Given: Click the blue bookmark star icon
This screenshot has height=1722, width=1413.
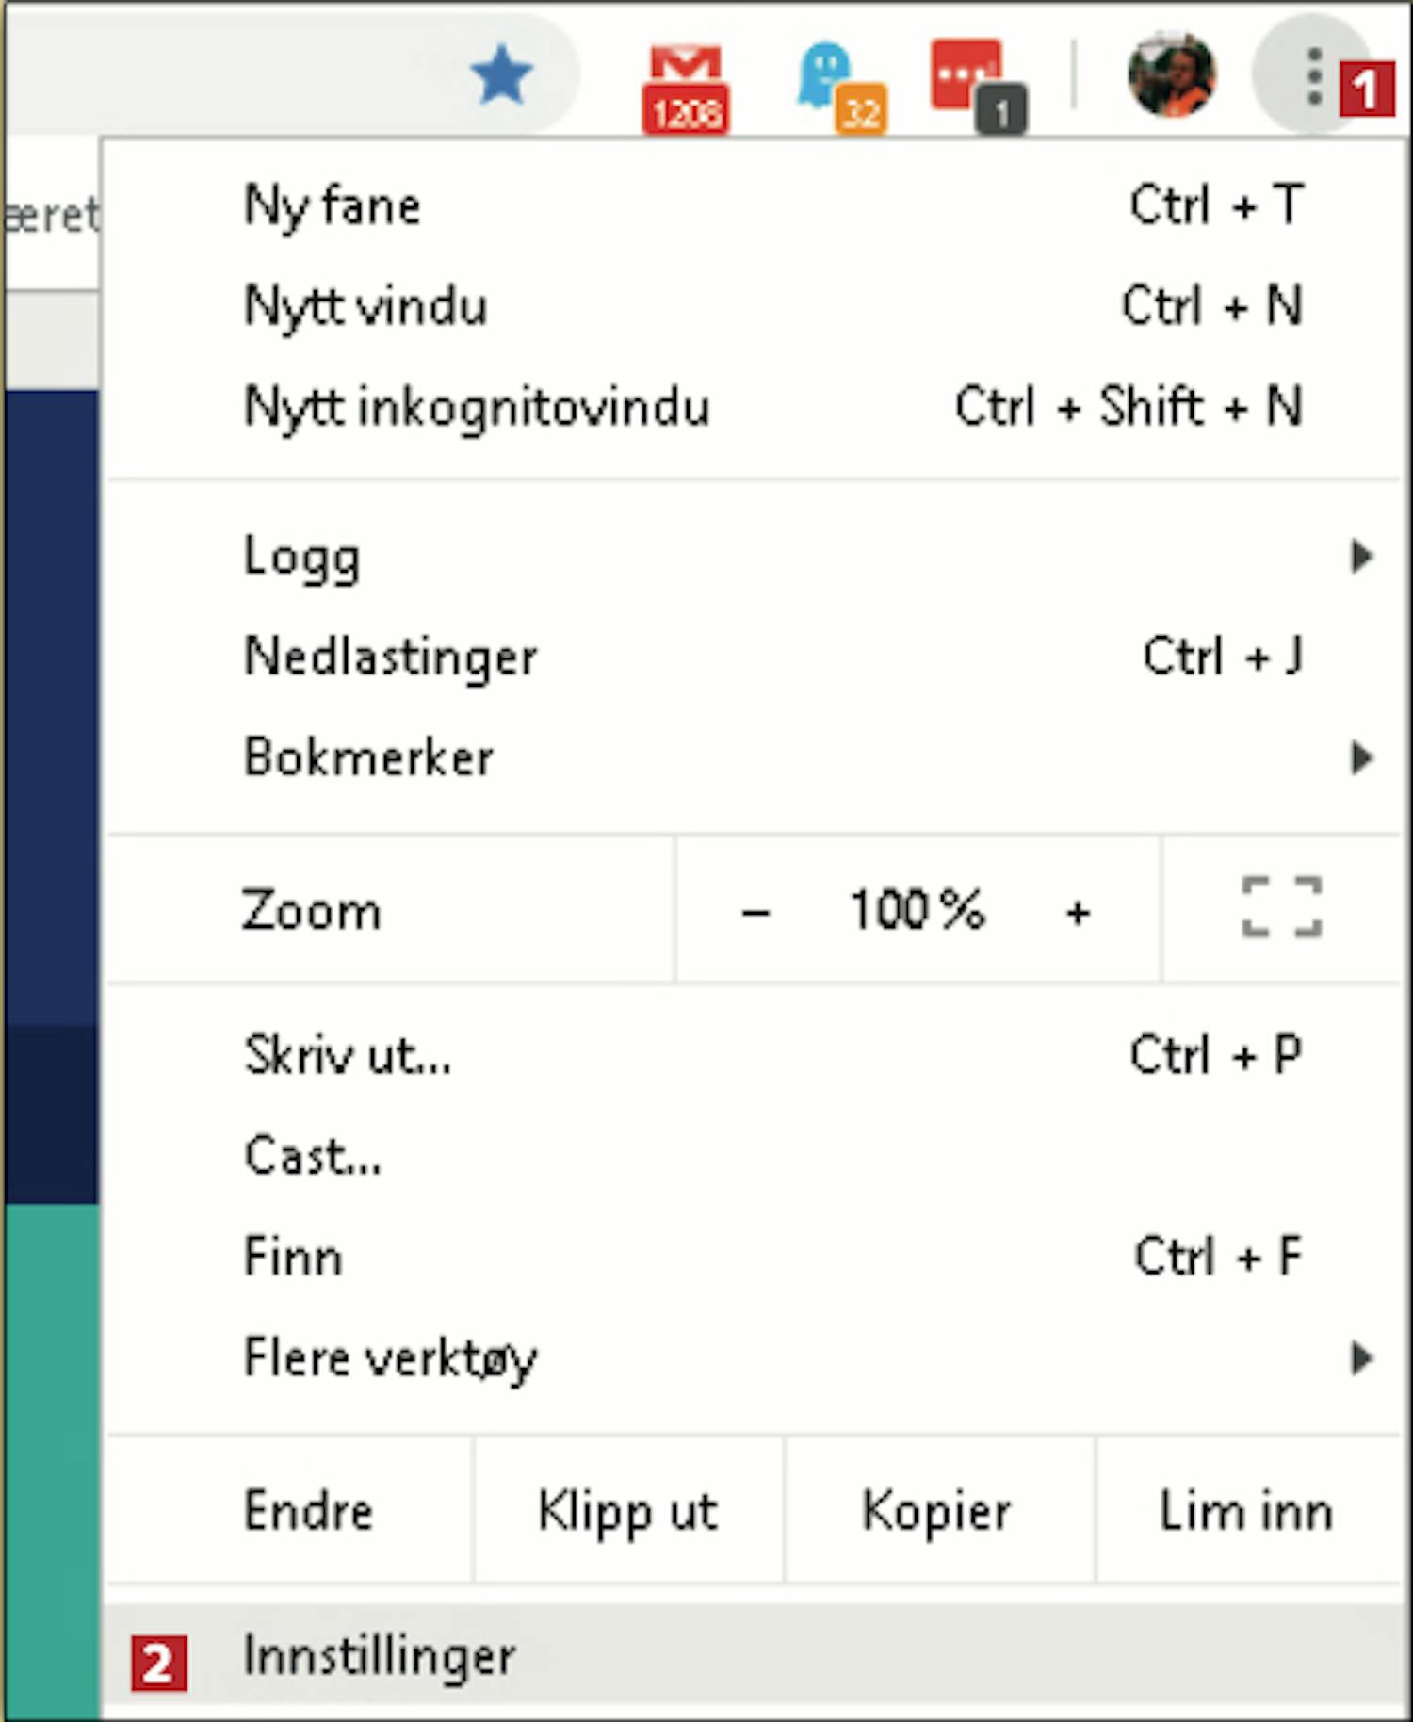Looking at the screenshot, I should point(501,74).
